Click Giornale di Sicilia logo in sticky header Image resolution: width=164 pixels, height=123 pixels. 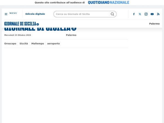22,24
